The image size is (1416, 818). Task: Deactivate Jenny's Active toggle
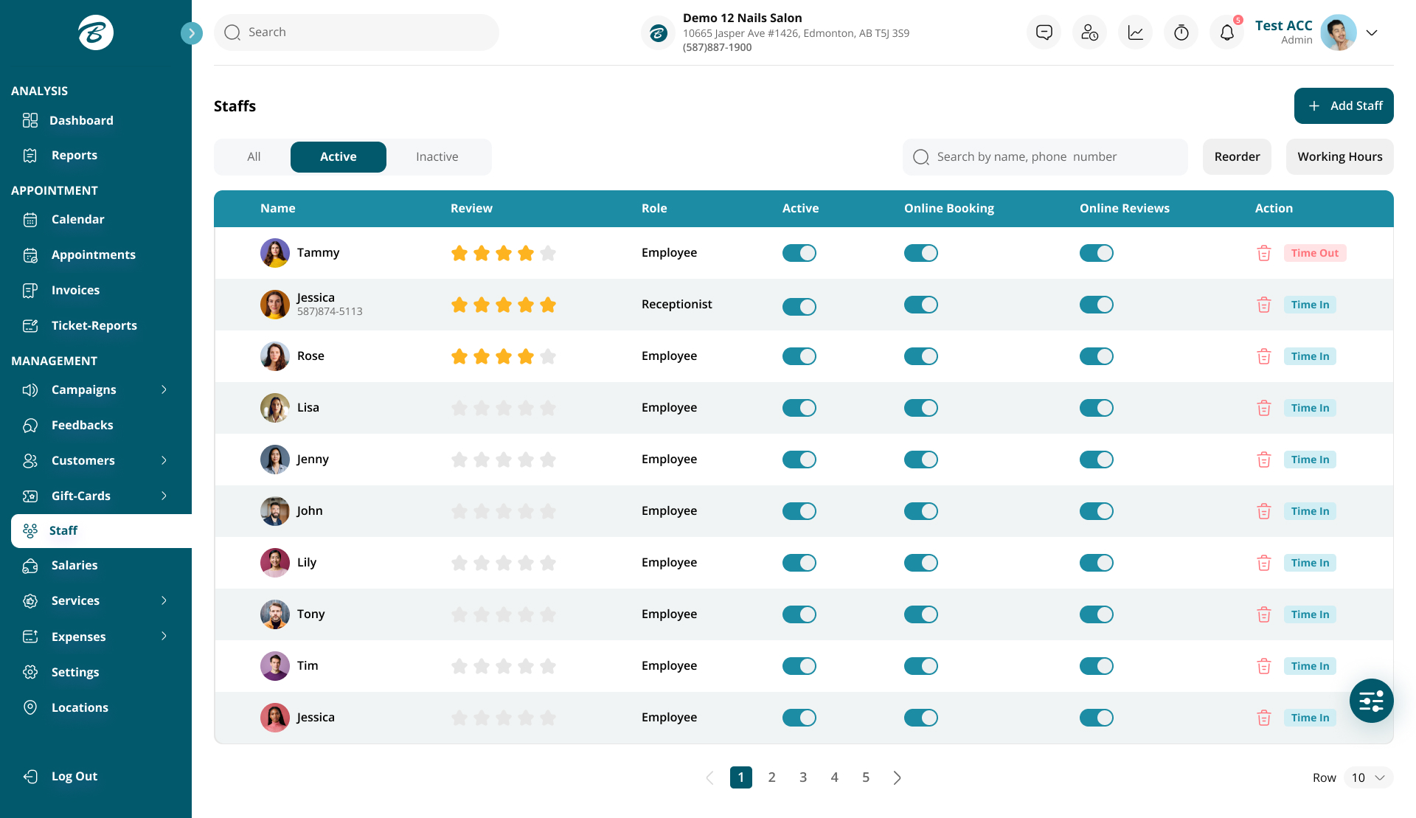click(799, 459)
